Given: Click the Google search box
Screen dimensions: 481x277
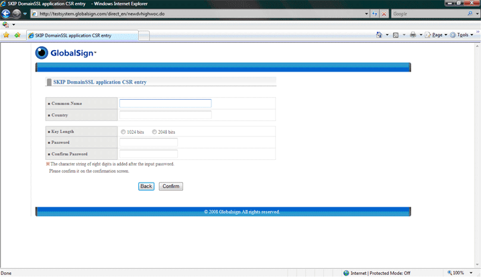Looking at the screenshot, I should pos(429,14).
